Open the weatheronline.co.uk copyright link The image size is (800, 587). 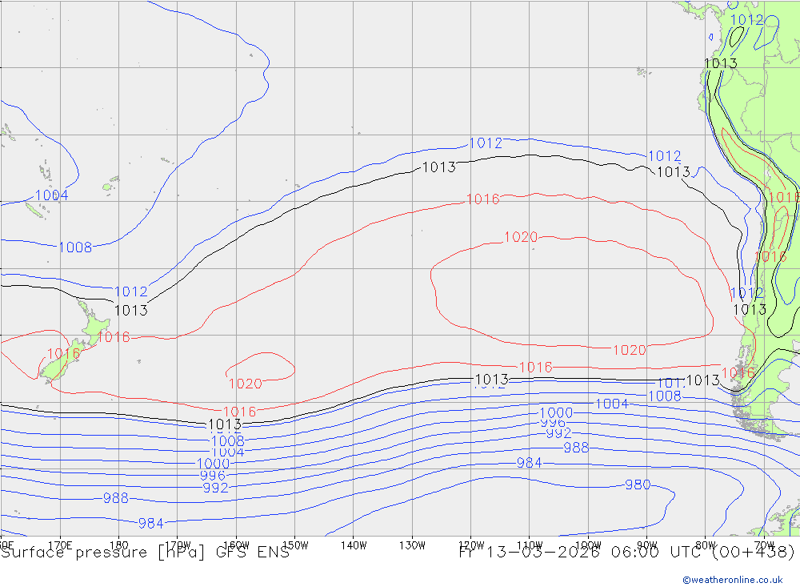click(733, 580)
